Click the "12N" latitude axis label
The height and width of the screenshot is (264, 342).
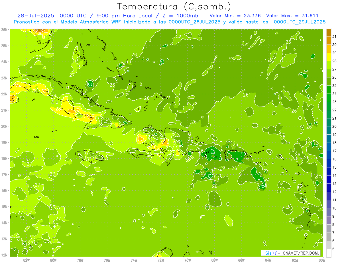click(x=4, y=255)
